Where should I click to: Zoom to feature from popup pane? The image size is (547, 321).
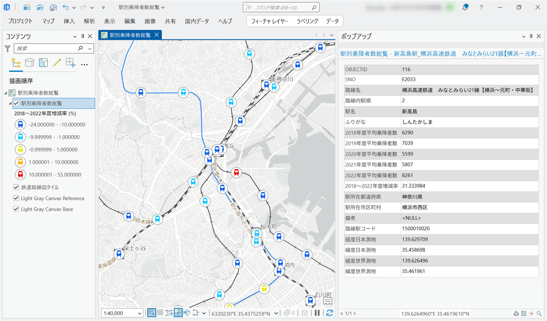539,314
